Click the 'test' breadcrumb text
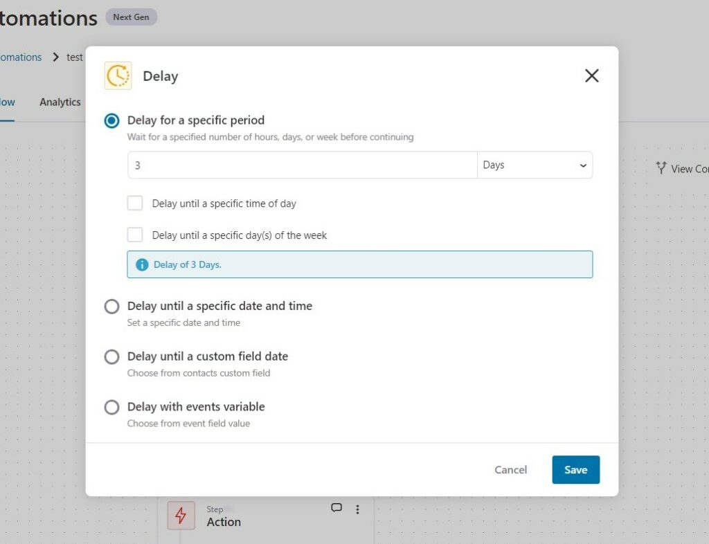The image size is (709, 544). click(x=75, y=57)
